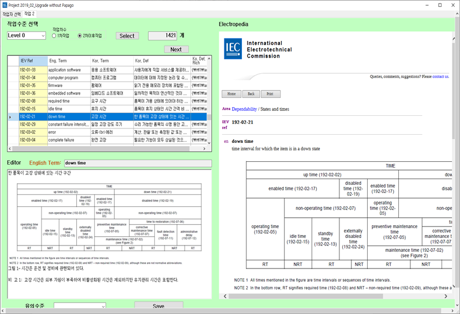Switch to the 작업자 선택 tab
460x314 pixels.
point(12,14)
